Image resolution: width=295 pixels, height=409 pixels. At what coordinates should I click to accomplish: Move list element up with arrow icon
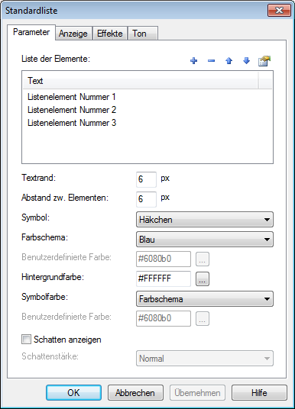229,61
